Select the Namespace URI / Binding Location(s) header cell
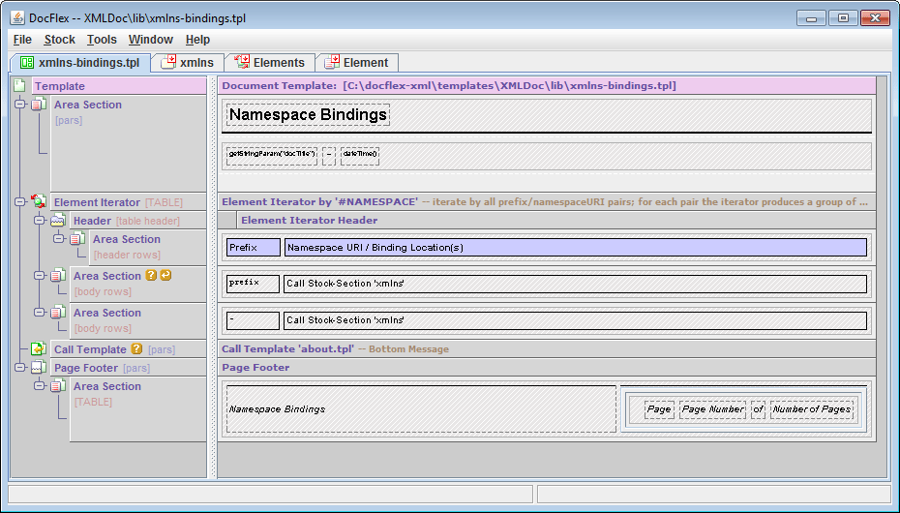The image size is (900, 513). click(x=575, y=248)
